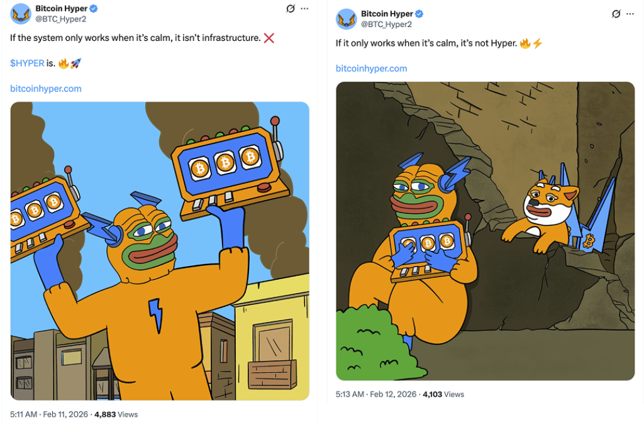
Task: Enlarge the Pepe slot machines image
Action: 160,251
